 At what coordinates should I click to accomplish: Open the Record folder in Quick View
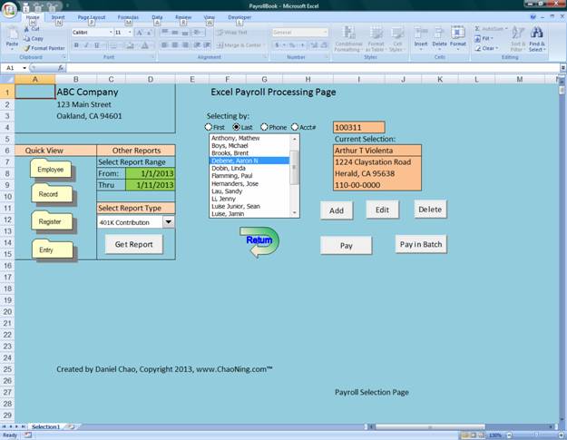click(49, 194)
